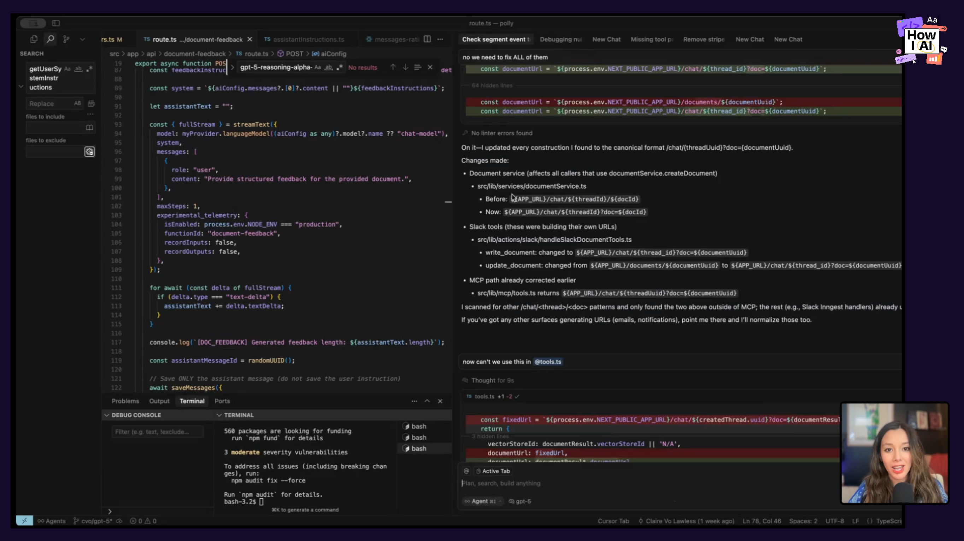Split the editor to the right
This screenshot has width=964, height=541.
(427, 39)
